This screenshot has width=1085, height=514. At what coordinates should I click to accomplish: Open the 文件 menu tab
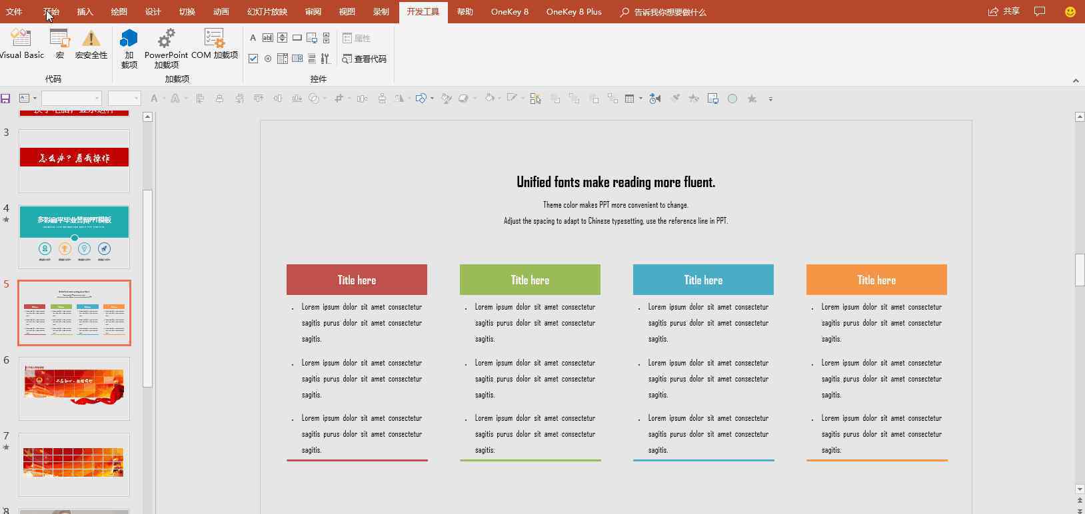(14, 11)
